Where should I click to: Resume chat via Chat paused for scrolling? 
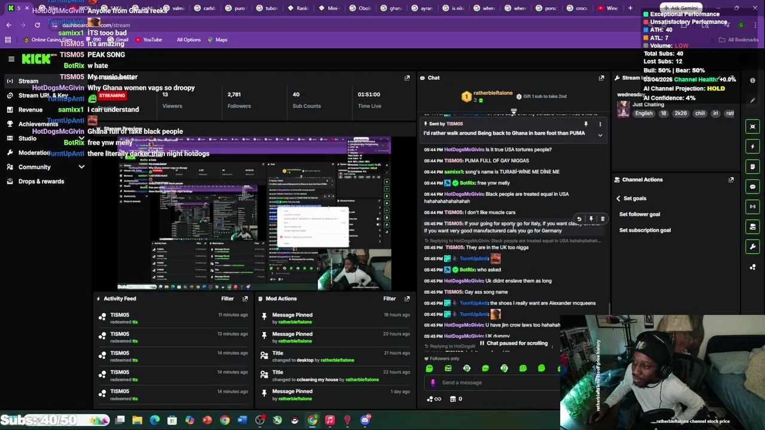point(514,343)
